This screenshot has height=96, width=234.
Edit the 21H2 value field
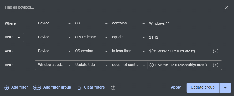pyautogui.click(x=184, y=37)
